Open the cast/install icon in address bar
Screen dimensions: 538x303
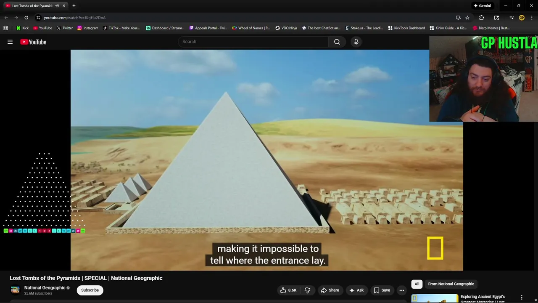[458, 18]
